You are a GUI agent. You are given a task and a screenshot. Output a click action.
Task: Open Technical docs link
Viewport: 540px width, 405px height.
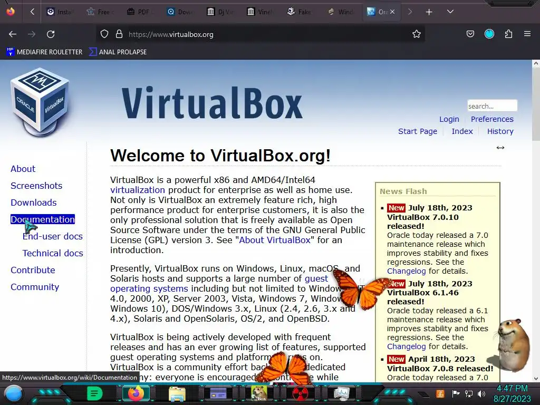53,253
